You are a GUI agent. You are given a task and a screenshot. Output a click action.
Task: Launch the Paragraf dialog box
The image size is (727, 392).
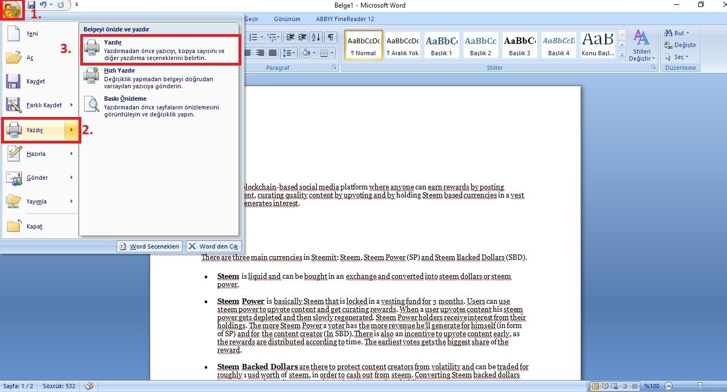(334, 68)
